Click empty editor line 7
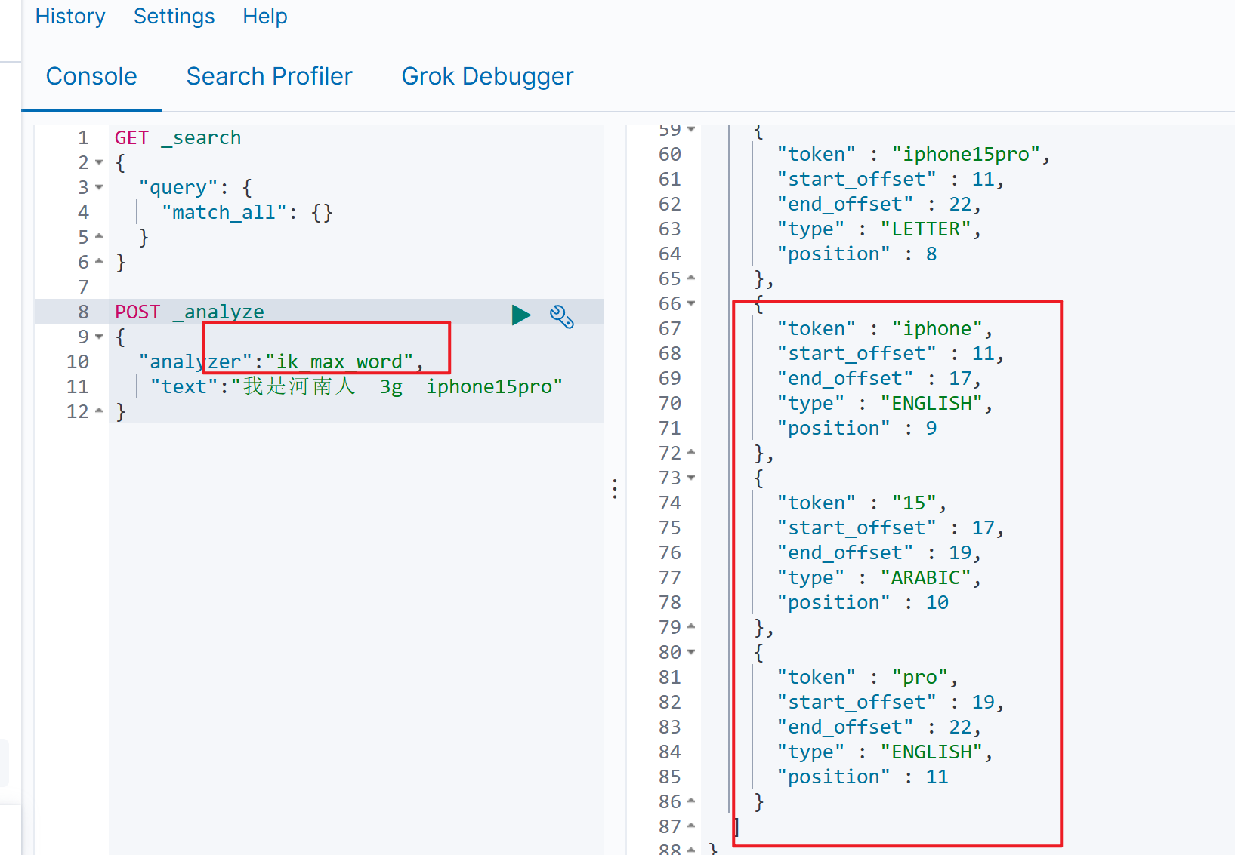 357,288
